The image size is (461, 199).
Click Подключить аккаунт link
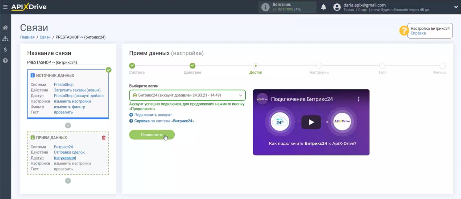pyautogui.click(x=153, y=115)
